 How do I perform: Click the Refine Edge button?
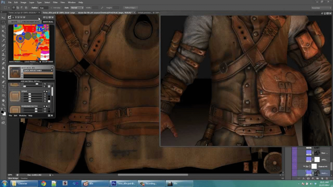pos(130,7)
